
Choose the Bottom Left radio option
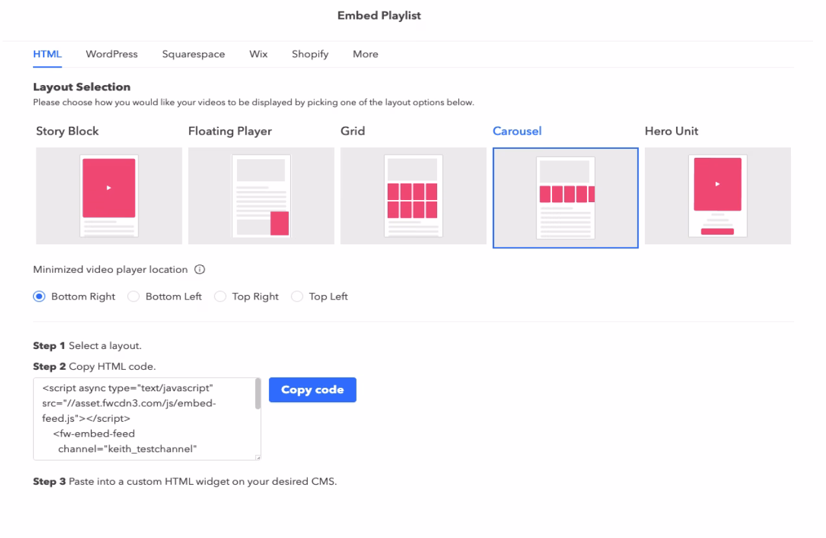click(133, 296)
